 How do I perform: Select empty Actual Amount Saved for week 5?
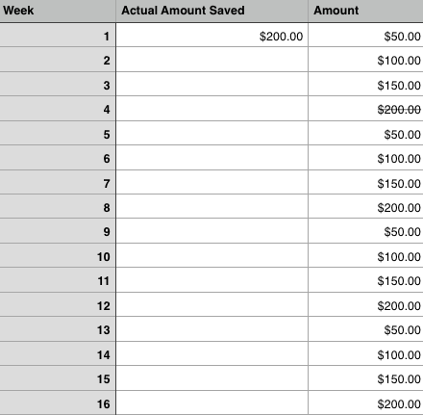[x=211, y=133]
